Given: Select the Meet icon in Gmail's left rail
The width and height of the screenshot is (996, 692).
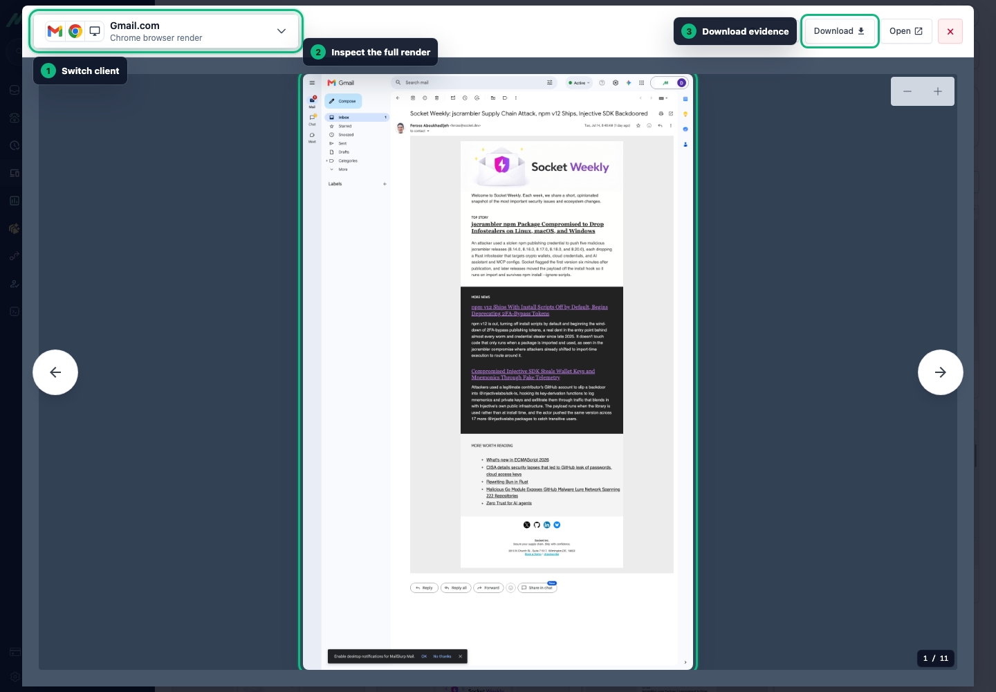Looking at the screenshot, I should [x=312, y=136].
